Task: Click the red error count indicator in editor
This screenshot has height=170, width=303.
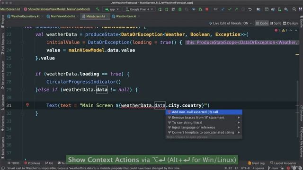Action: coord(277,30)
